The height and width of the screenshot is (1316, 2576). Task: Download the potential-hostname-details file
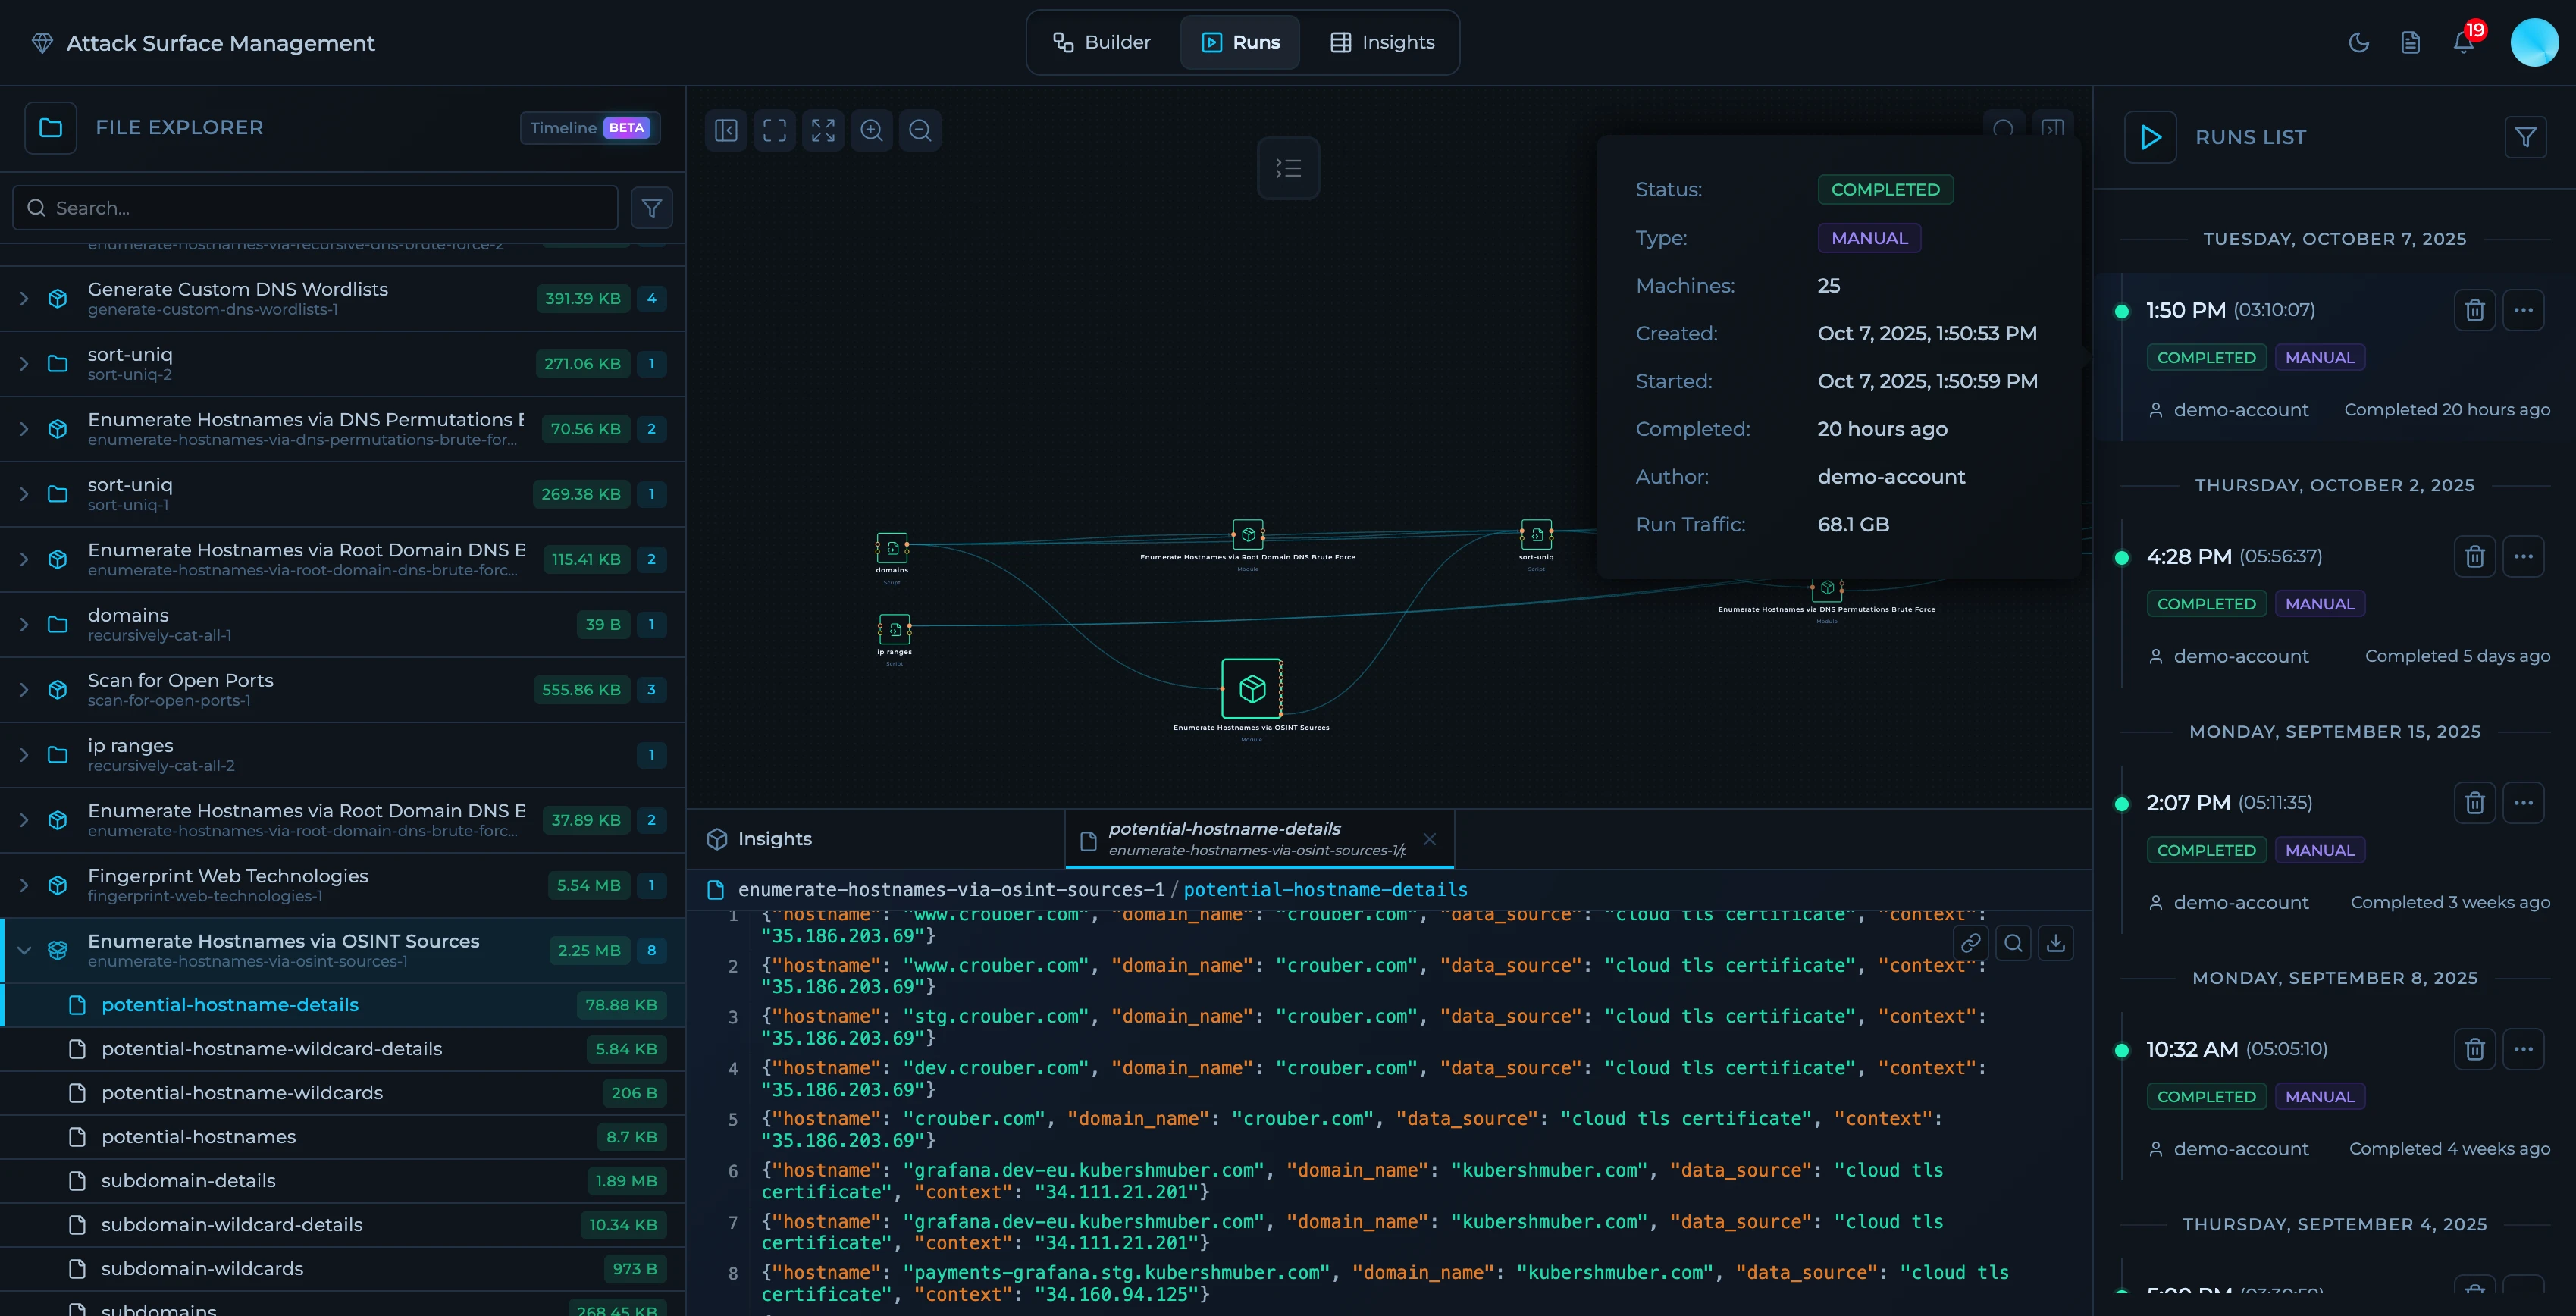[x=2055, y=943]
